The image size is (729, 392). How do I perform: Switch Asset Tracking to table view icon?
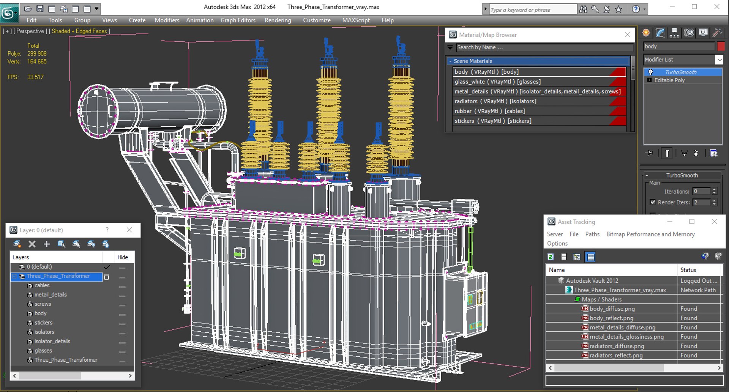click(x=590, y=257)
